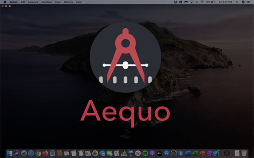Click the Fri 4:07 PM clock
The image size is (254, 158).
(225, 2)
